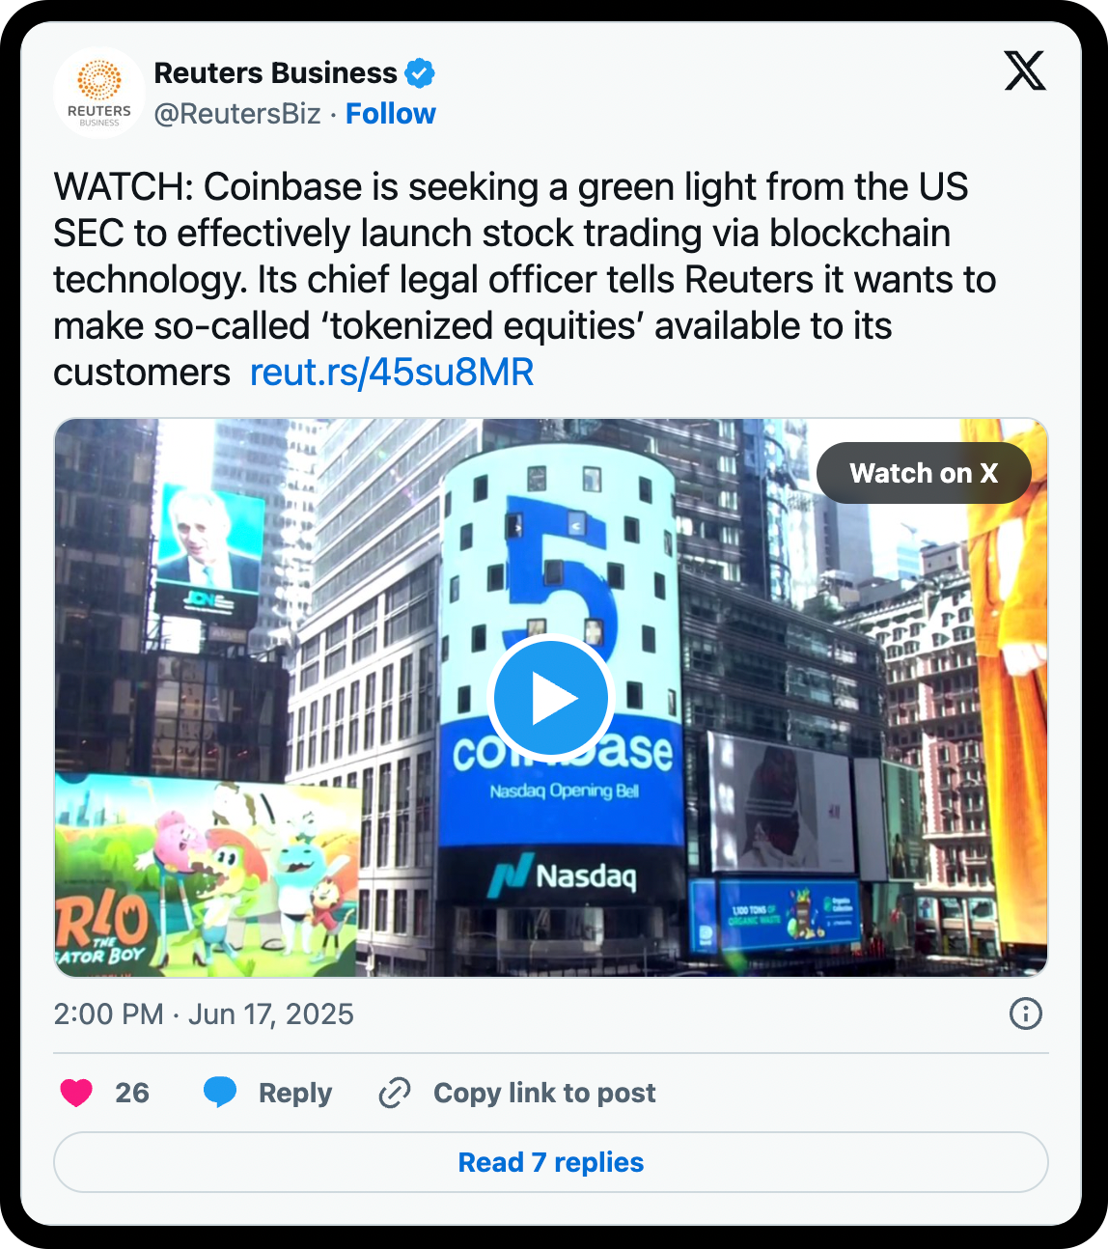Click the X logo icon

click(1024, 71)
